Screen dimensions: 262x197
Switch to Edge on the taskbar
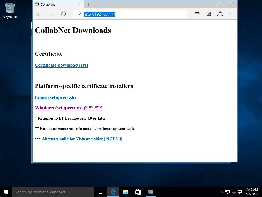(113, 192)
